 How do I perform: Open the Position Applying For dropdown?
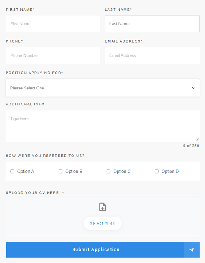click(102, 88)
